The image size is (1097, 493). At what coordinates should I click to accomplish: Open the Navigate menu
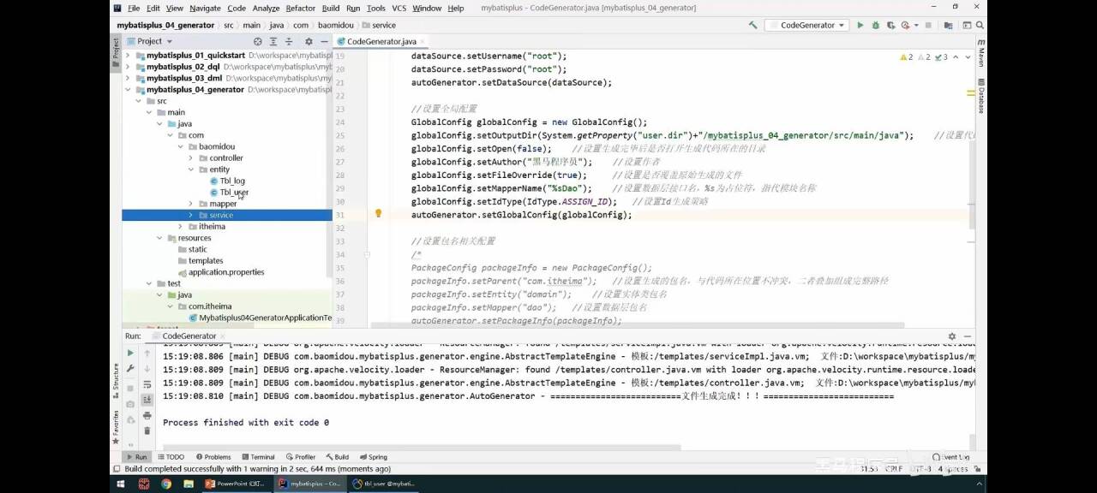pos(205,8)
